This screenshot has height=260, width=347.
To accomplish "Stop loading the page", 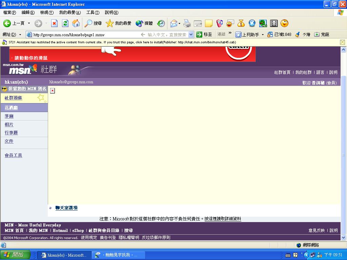I will 54,23.
